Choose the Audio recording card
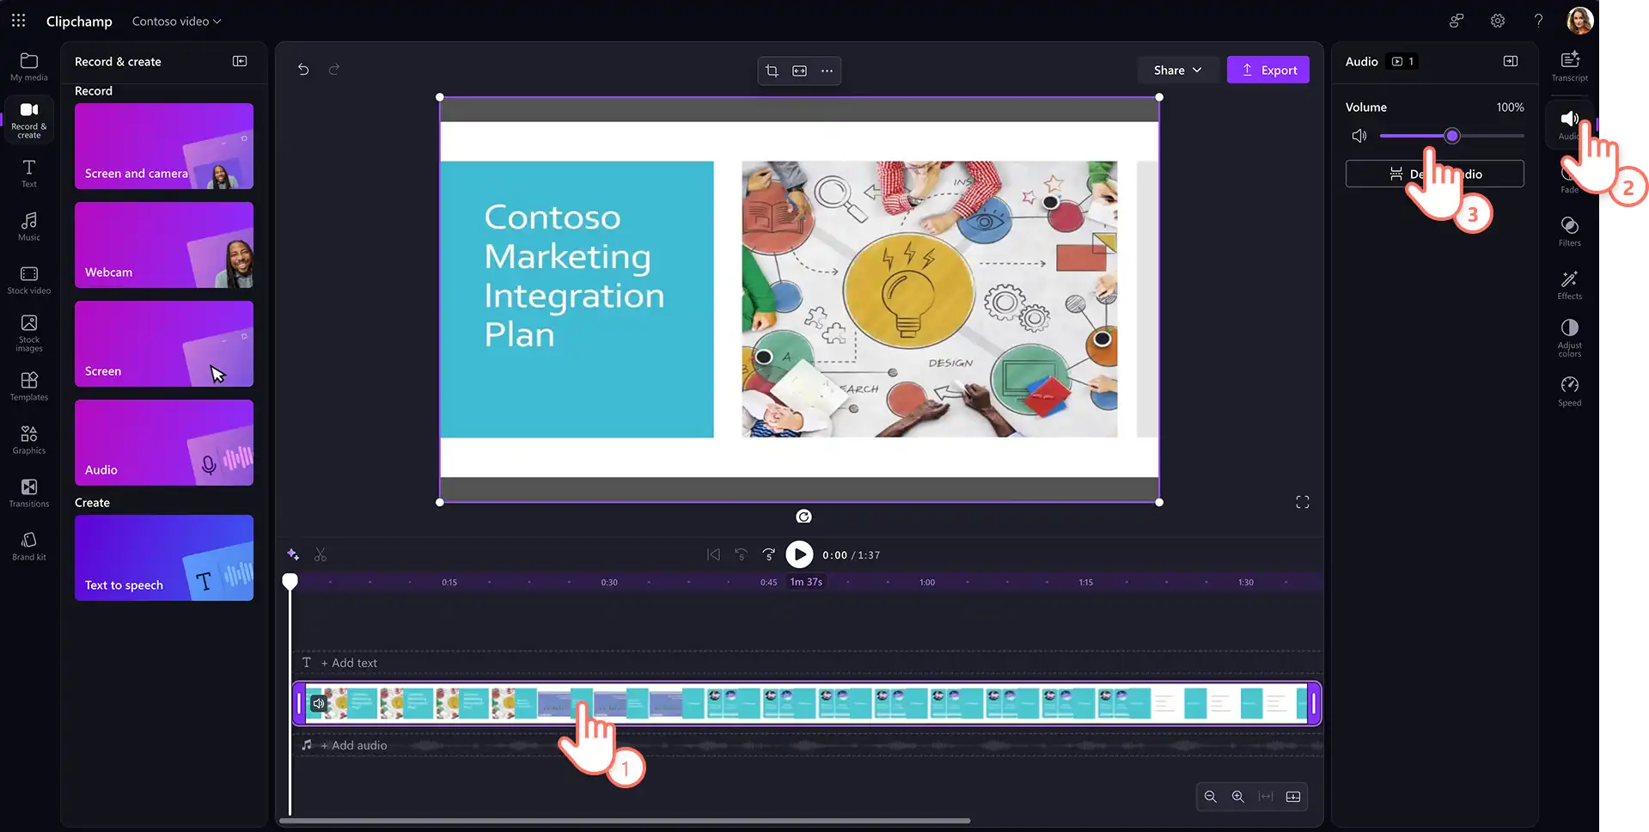1649x832 pixels. click(163, 443)
